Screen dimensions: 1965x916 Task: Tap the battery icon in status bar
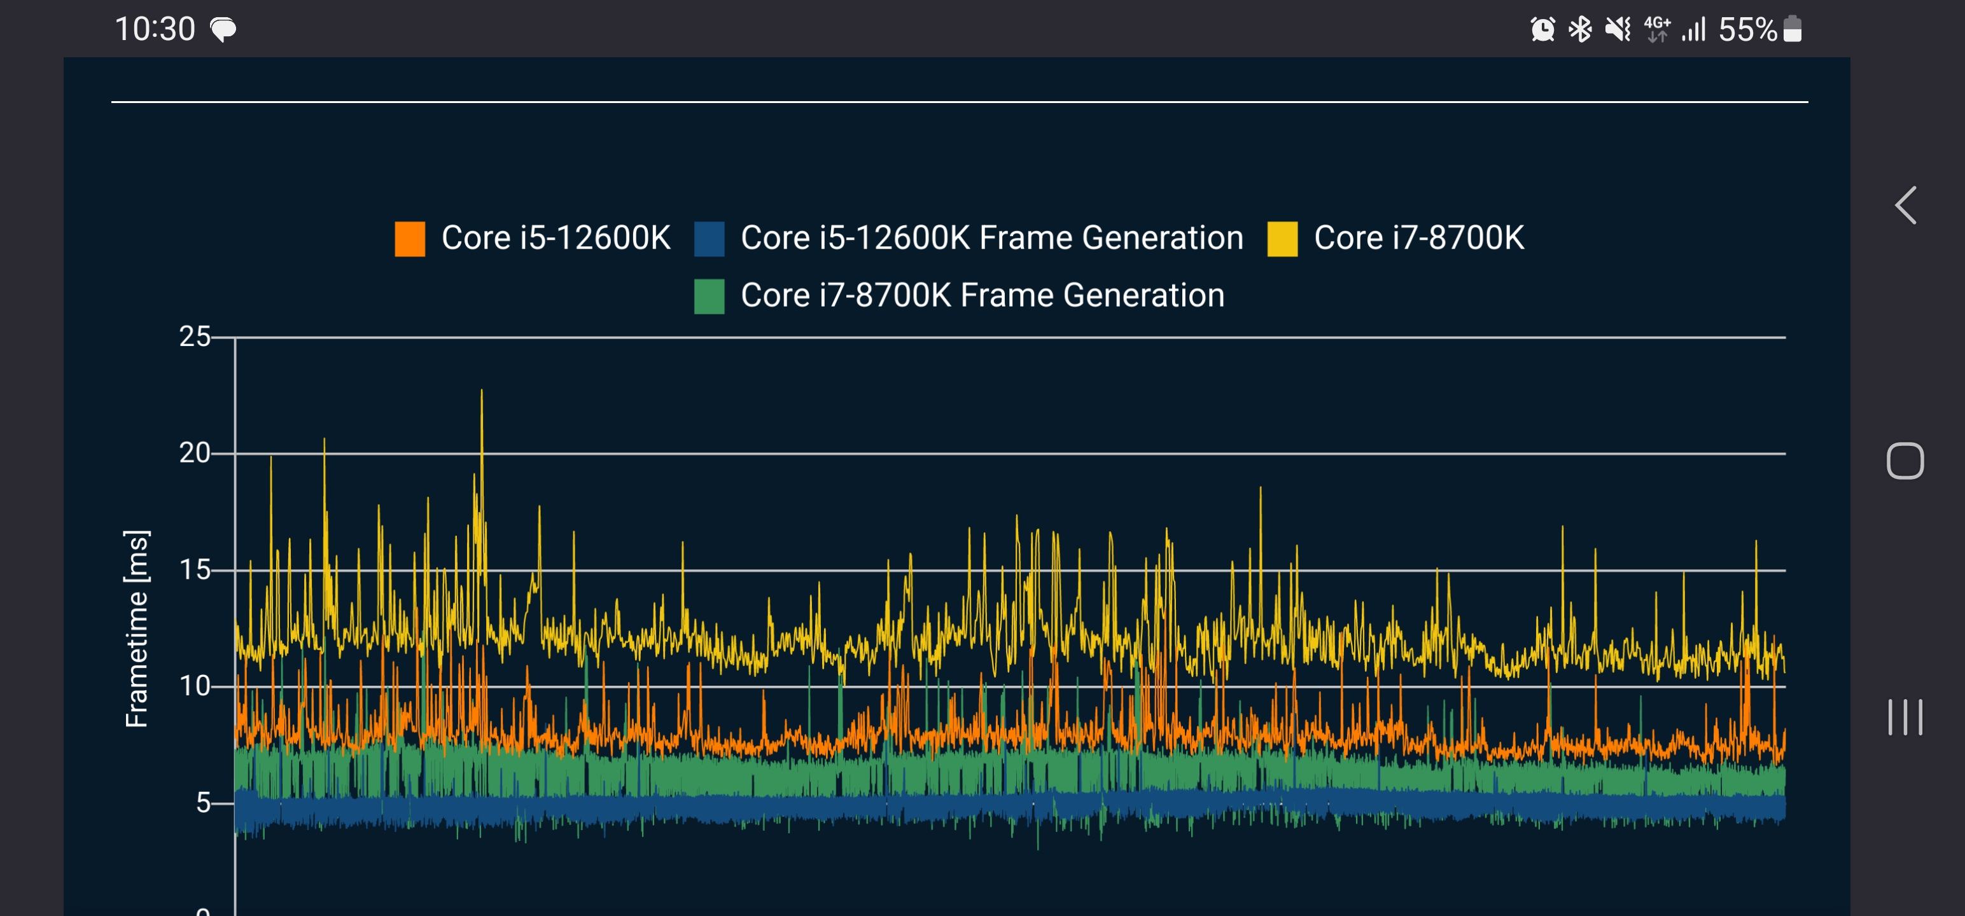coord(1793,29)
